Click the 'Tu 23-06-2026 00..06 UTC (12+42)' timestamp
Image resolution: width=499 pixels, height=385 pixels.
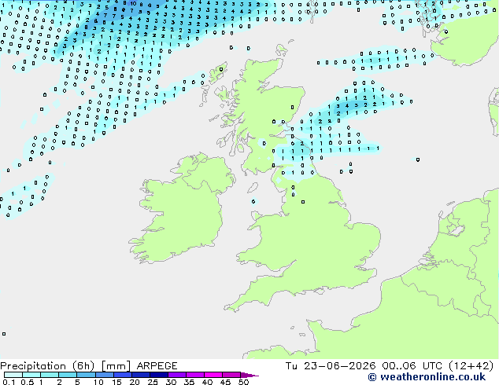tap(390, 366)
